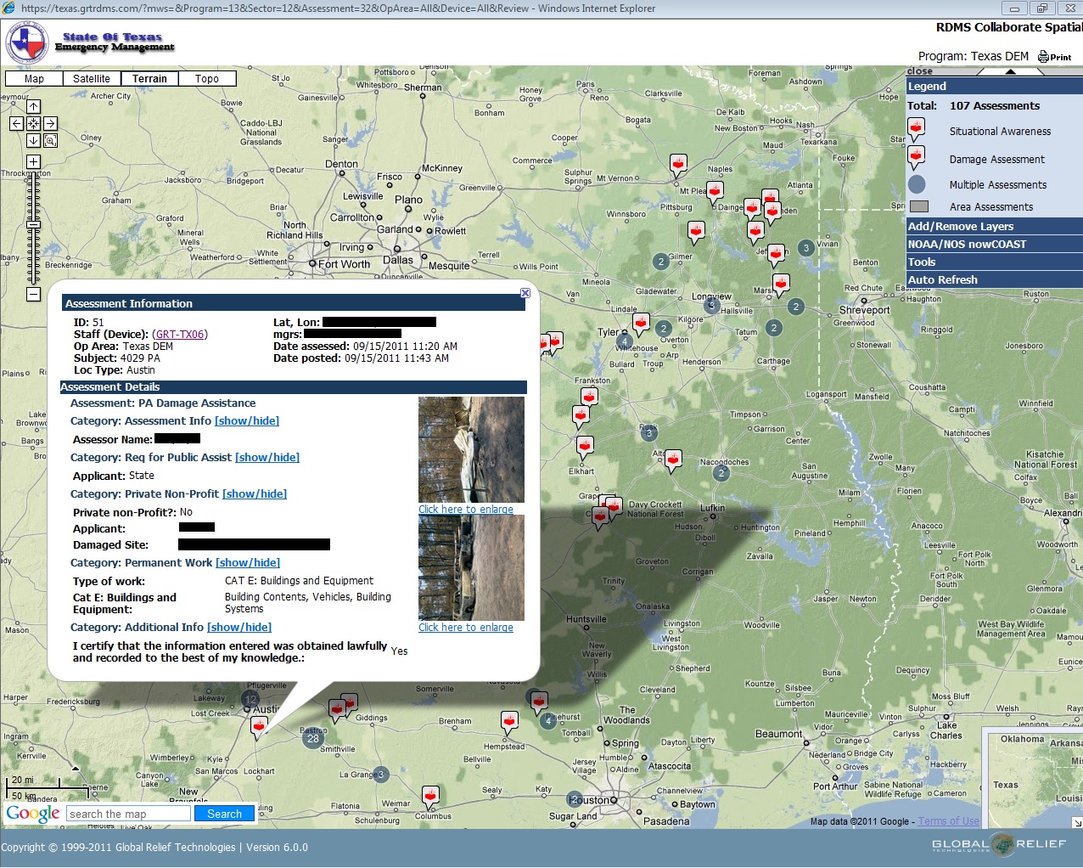Zoom in using the plus icon
The image size is (1083, 868).
coord(33,161)
